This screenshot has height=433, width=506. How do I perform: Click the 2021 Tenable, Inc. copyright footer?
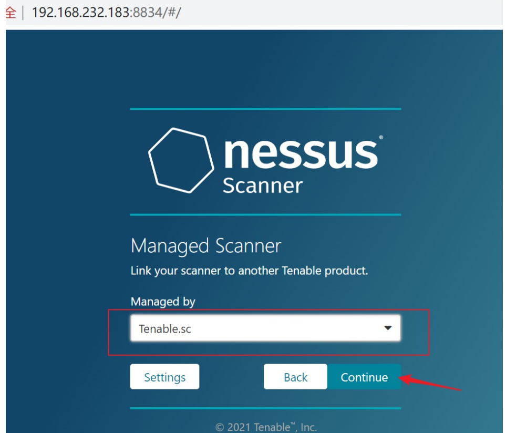click(266, 427)
